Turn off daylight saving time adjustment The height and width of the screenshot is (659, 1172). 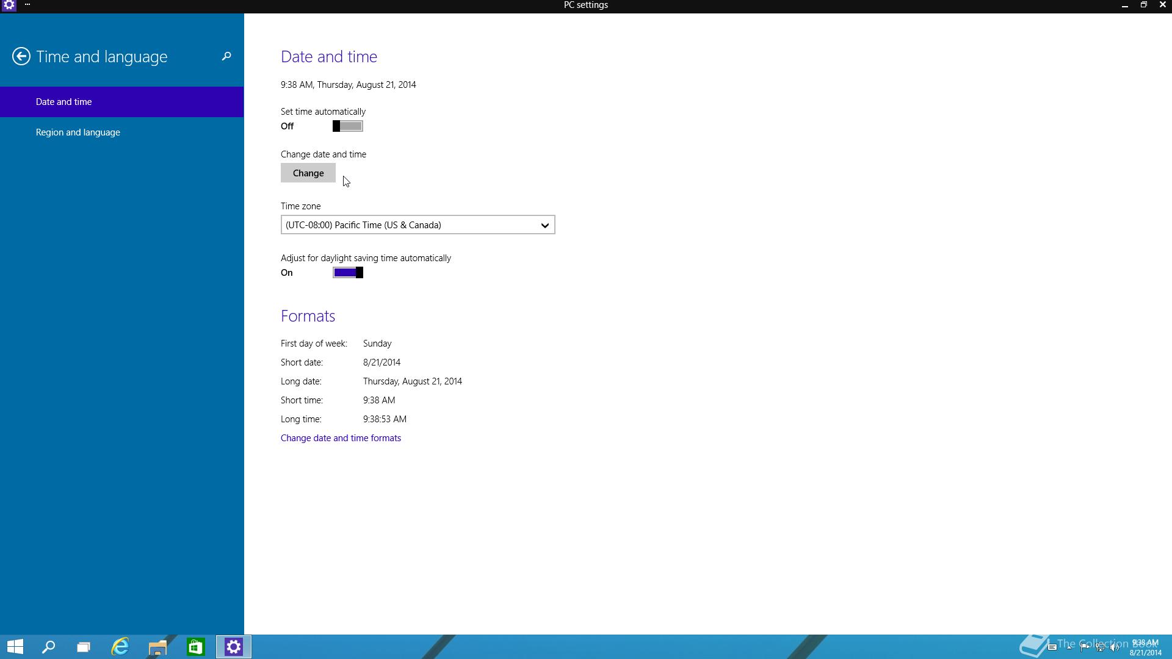click(348, 273)
